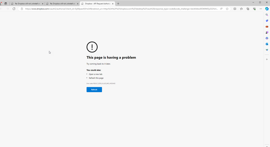Open the Tab actions menu icon
The width and height of the screenshot is (270, 147).
6,4
